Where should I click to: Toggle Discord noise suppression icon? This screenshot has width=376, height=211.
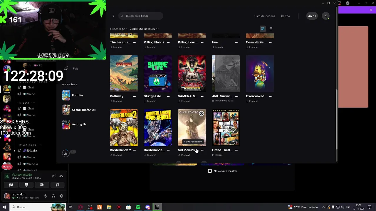click(x=54, y=176)
